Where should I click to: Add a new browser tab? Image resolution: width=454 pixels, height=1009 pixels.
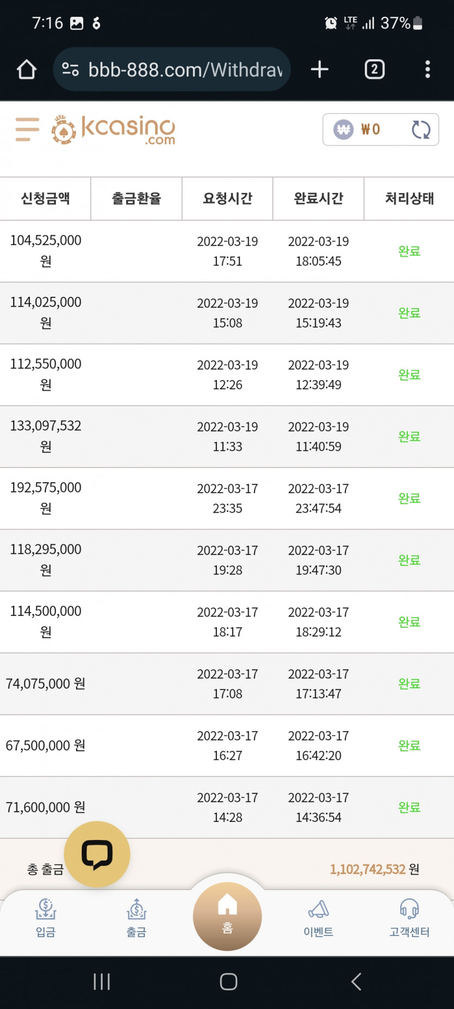click(320, 70)
